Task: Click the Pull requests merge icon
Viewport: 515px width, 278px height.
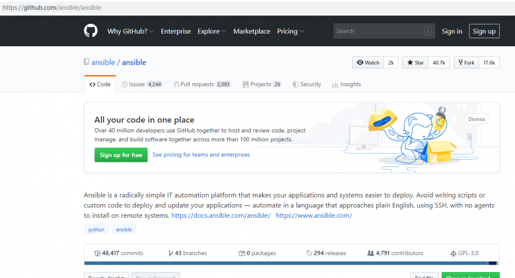Action: coord(176,85)
